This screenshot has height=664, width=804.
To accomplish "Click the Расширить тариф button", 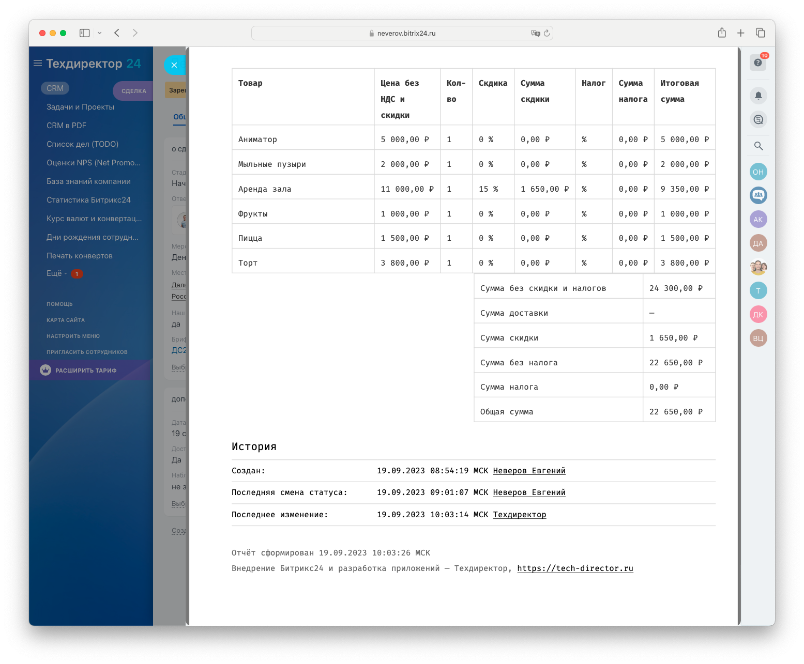I will click(x=86, y=370).
